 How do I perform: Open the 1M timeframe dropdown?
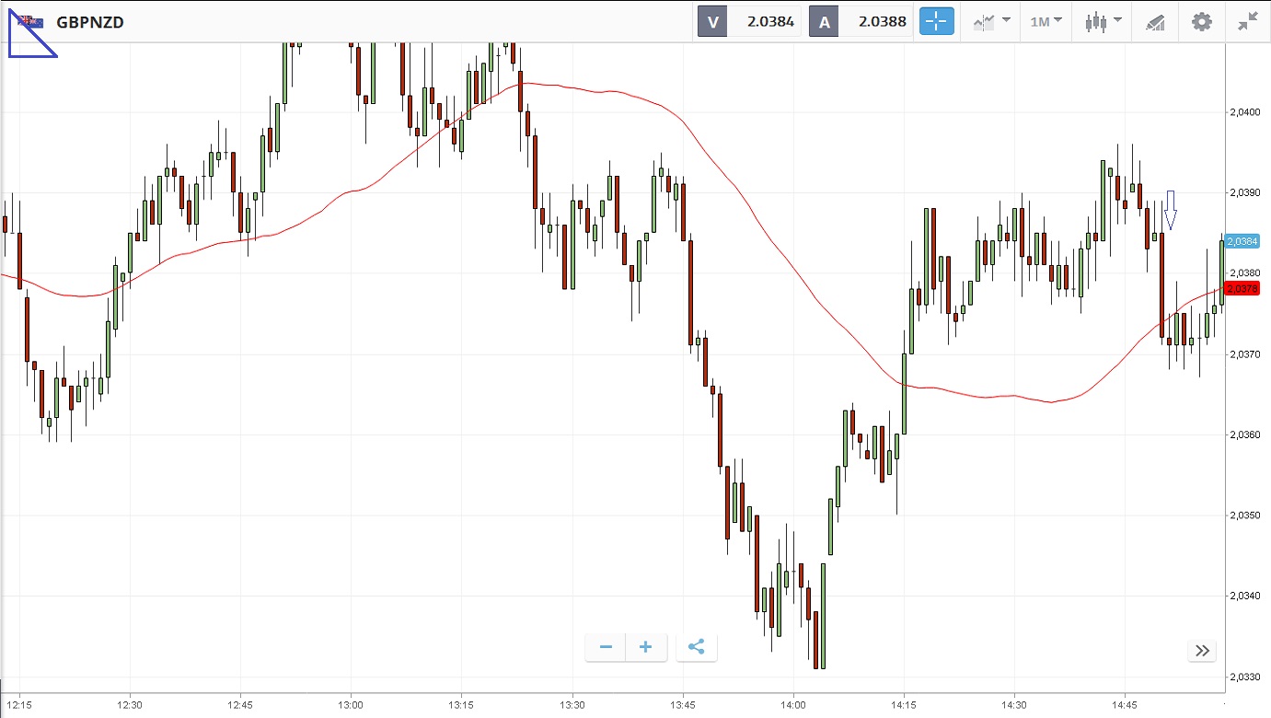[x=1046, y=21]
